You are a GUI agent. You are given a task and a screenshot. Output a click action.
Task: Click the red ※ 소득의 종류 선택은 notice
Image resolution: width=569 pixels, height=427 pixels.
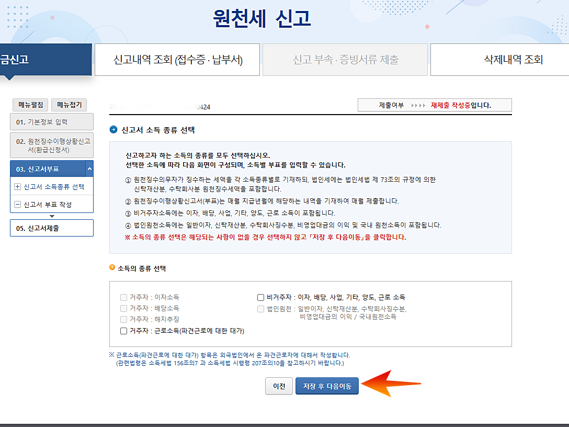tap(265, 237)
